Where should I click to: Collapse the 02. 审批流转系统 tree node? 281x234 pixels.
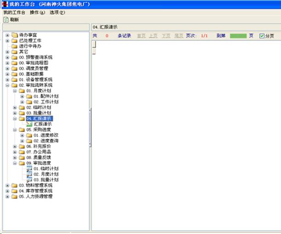[x=7, y=85]
